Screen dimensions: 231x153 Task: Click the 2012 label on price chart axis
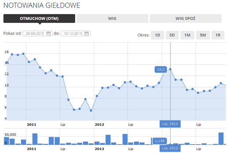coord(99,125)
